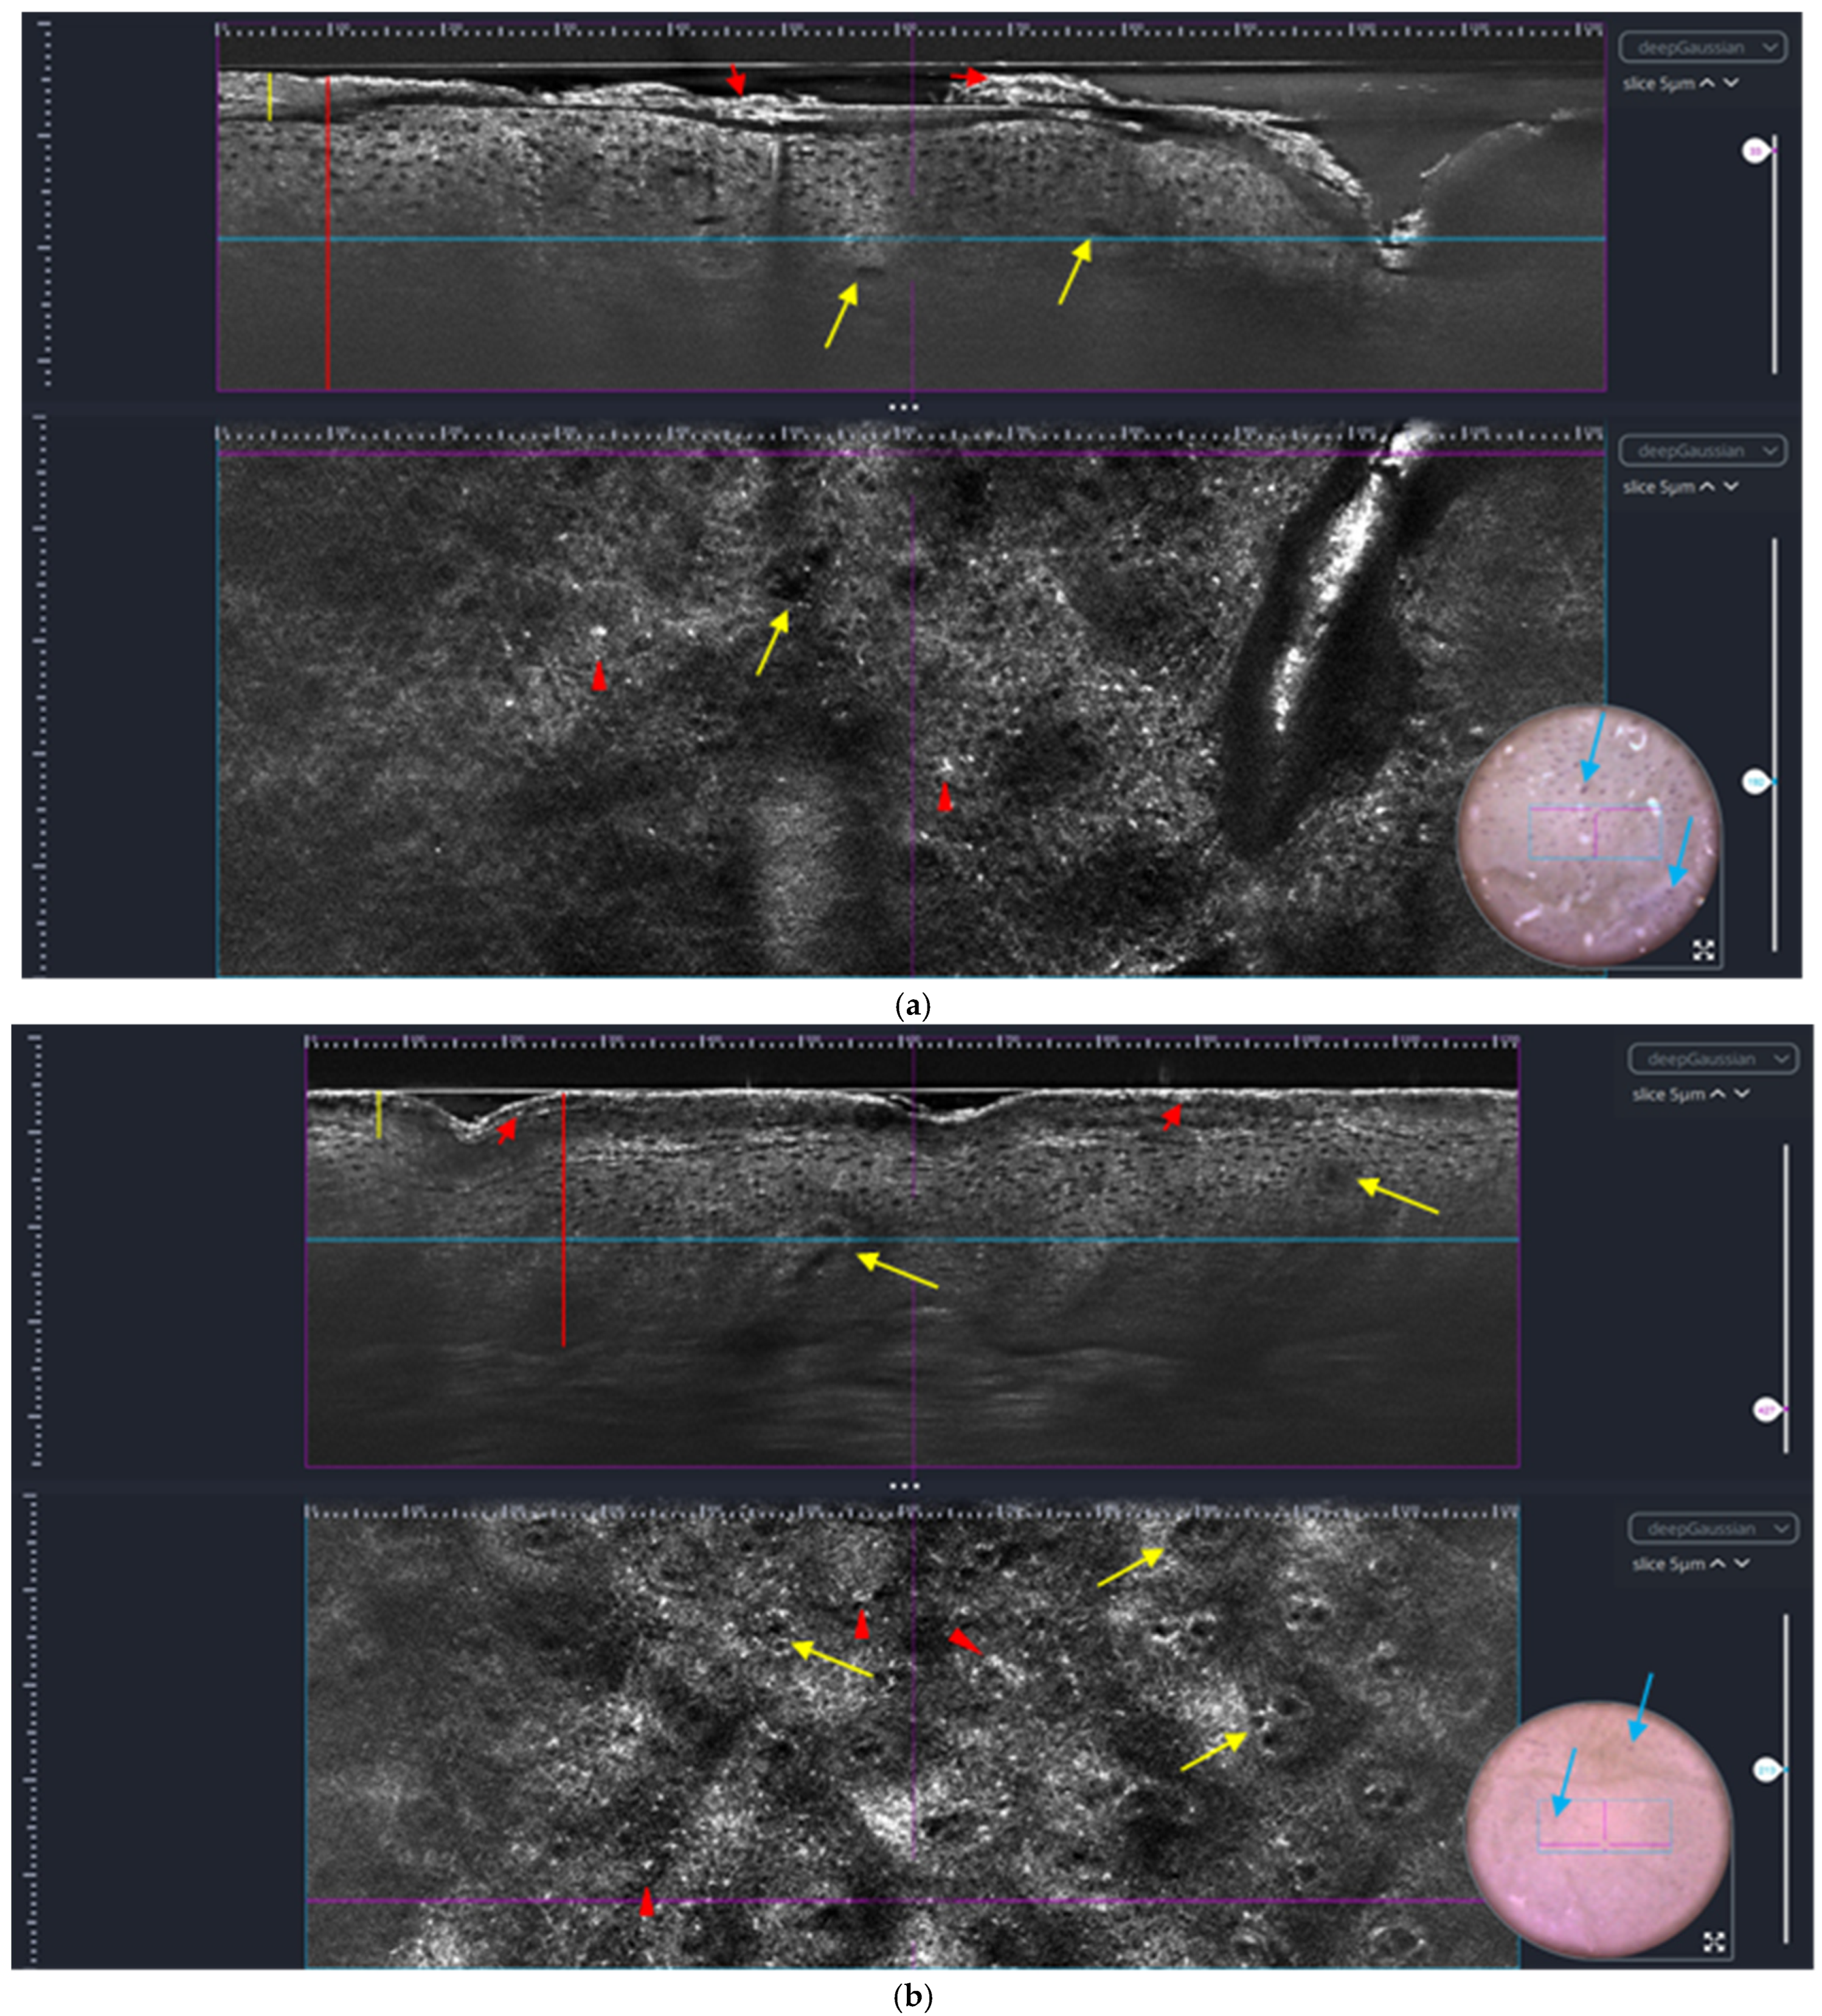Image resolution: width=1822 pixels, height=2016 pixels.
Task: Click three-dot divider handle between figure (b) panels
Action: pos(904,1486)
